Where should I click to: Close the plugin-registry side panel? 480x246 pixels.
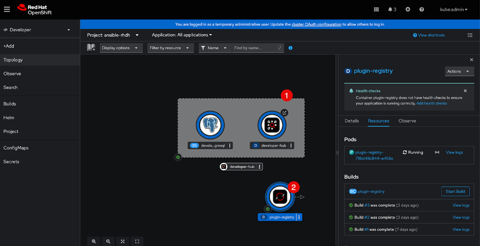click(472, 60)
